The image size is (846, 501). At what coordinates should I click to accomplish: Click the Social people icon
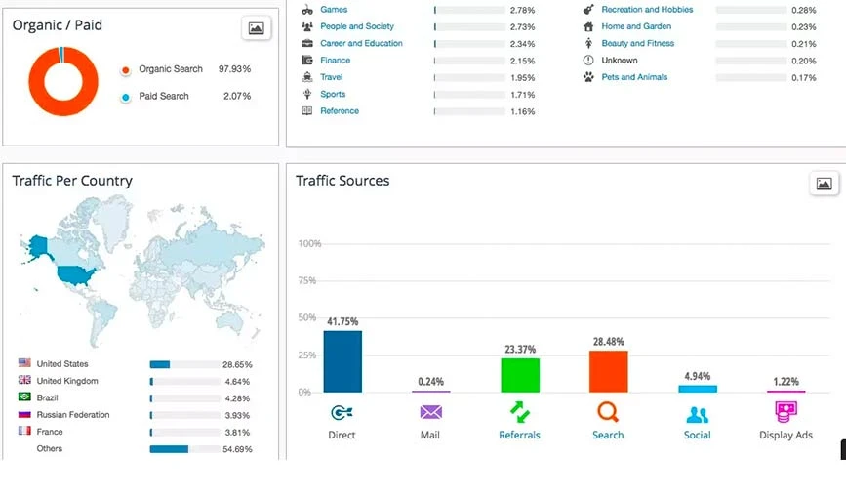click(x=697, y=414)
